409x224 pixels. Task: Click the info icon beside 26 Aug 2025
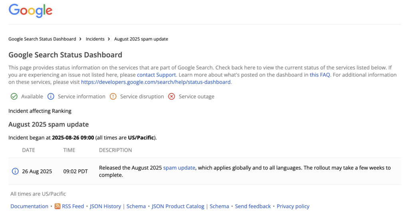(x=15, y=171)
